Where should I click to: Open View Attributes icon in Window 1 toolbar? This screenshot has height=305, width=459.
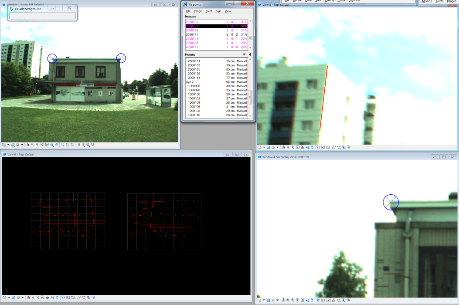(x=3, y=145)
